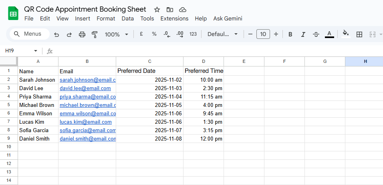Viewport: 383px width, 185px height.
Task: Open the Edit menu
Action: (45, 18)
